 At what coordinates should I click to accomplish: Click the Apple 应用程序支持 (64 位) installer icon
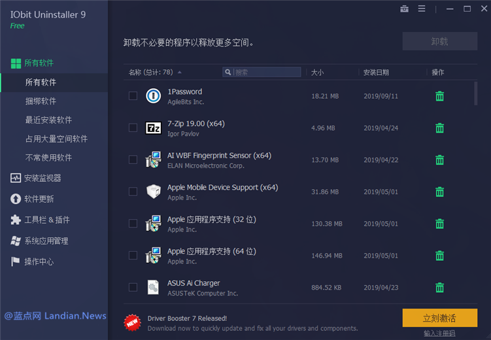coord(154,256)
